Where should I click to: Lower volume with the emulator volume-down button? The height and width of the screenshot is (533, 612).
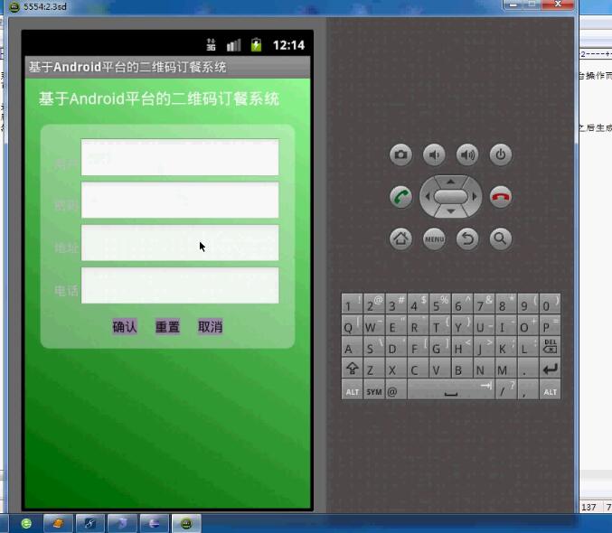pos(434,154)
